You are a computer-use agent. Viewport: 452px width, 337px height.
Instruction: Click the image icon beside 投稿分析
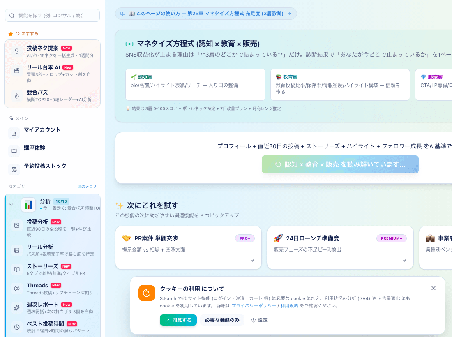point(17,225)
